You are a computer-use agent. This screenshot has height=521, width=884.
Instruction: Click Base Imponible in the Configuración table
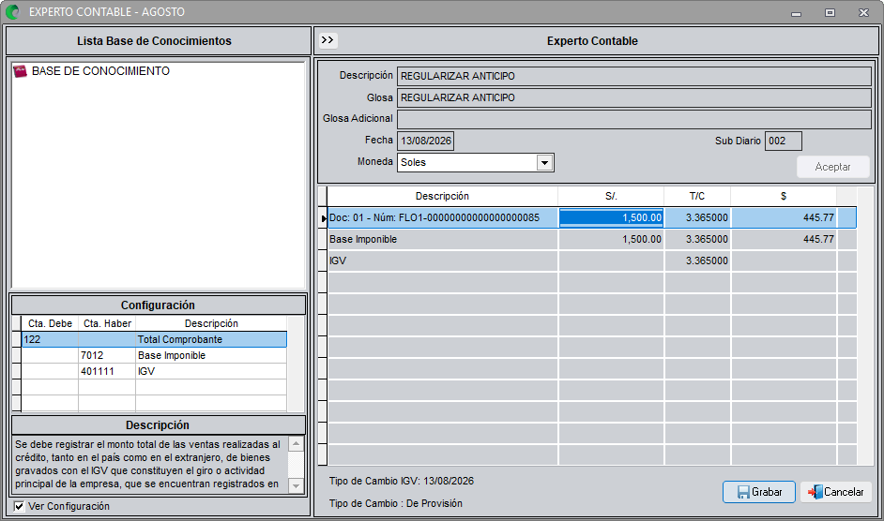pyautogui.click(x=211, y=355)
